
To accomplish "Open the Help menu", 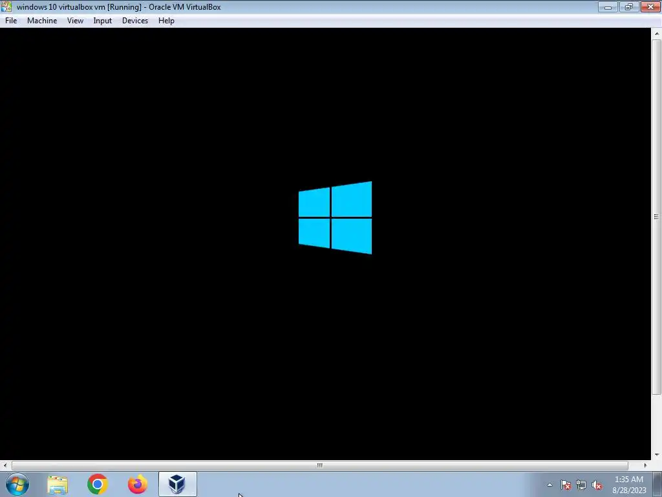I will click(x=166, y=21).
